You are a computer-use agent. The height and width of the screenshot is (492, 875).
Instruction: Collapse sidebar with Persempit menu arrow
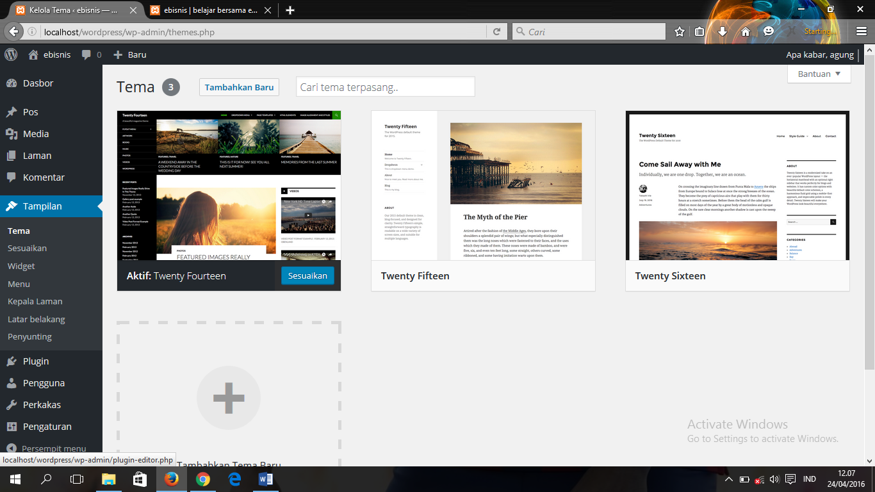click(x=12, y=448)
